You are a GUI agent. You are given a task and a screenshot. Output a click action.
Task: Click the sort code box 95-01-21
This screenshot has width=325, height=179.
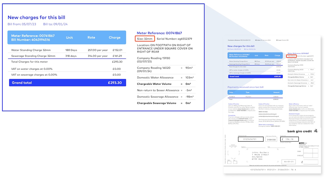[289, 162]
